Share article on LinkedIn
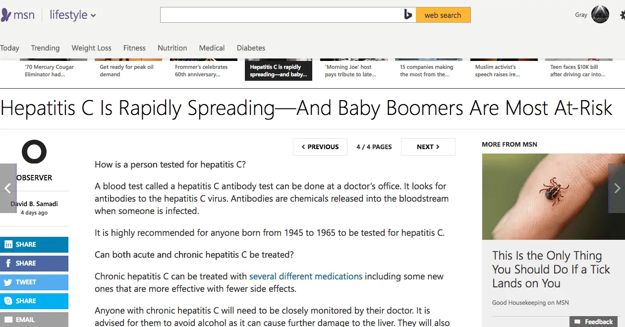The image size is (625, 327). pyautogui.click(x=34, y=244)
